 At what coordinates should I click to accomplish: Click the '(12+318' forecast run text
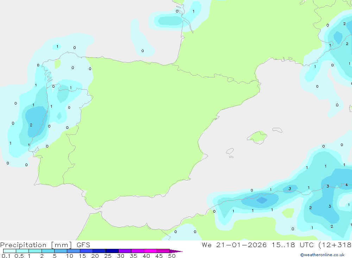point(335,245)
